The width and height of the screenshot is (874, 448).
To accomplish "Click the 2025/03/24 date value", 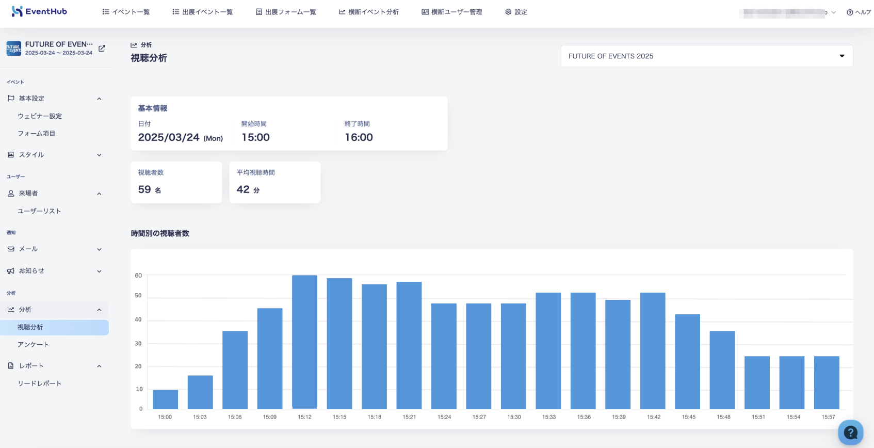I will (181, 137).
